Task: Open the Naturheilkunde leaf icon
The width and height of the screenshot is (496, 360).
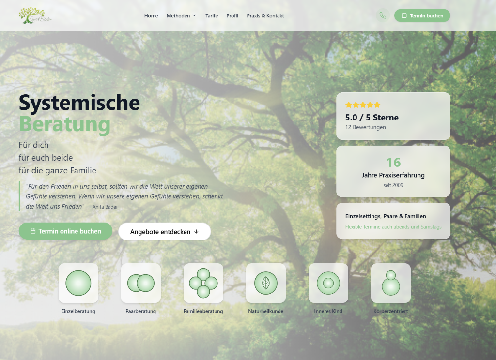Action: tap(266, 283)
